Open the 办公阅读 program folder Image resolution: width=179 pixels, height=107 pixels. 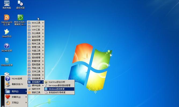coord(36,33)
